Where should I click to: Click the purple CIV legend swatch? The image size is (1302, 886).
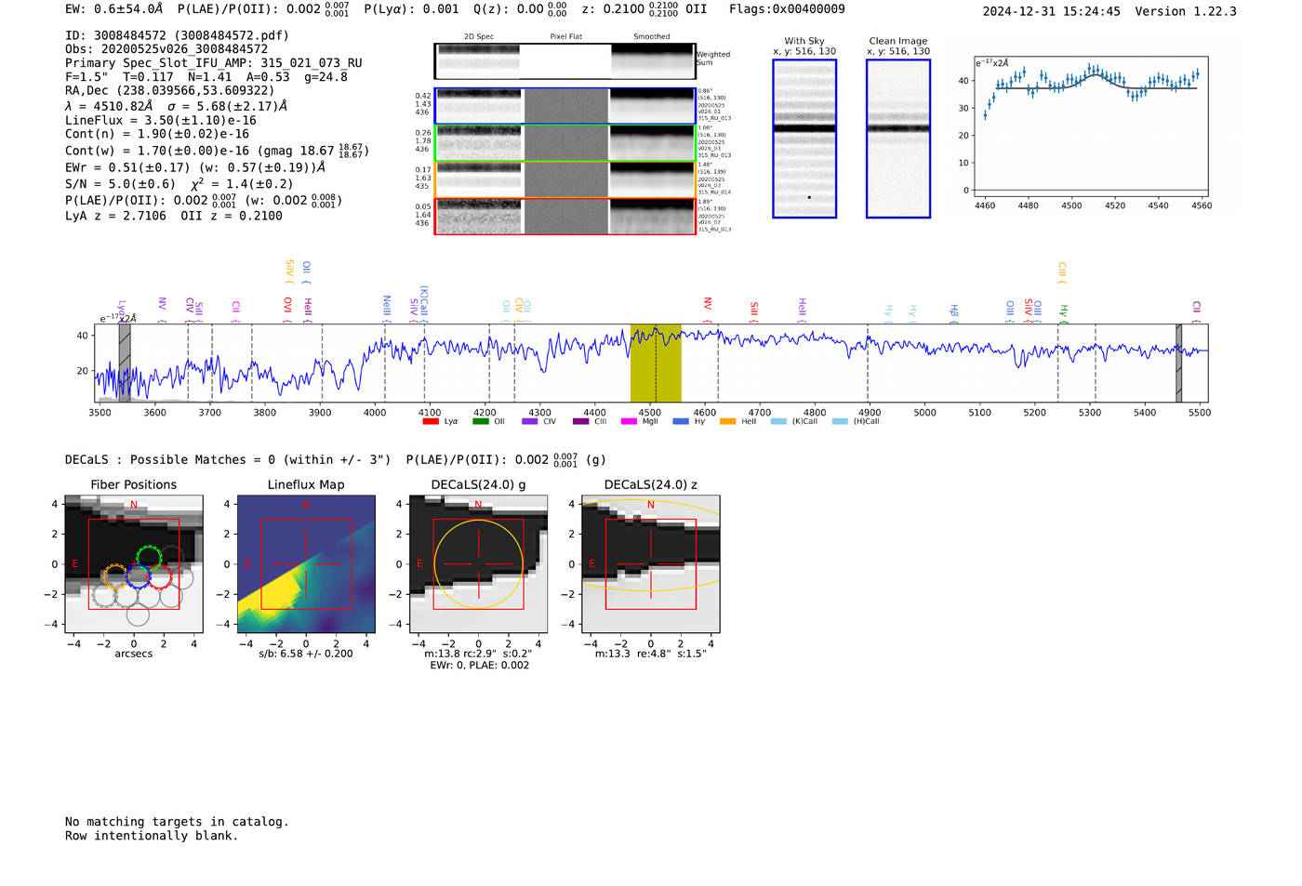[529, 421]
